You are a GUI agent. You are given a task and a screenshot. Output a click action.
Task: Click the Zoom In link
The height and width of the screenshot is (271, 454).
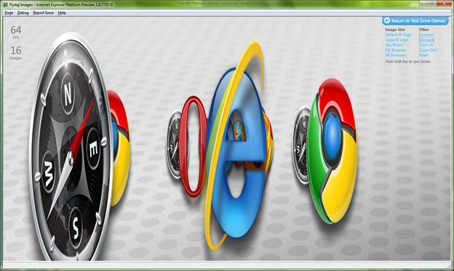point(426,45)
